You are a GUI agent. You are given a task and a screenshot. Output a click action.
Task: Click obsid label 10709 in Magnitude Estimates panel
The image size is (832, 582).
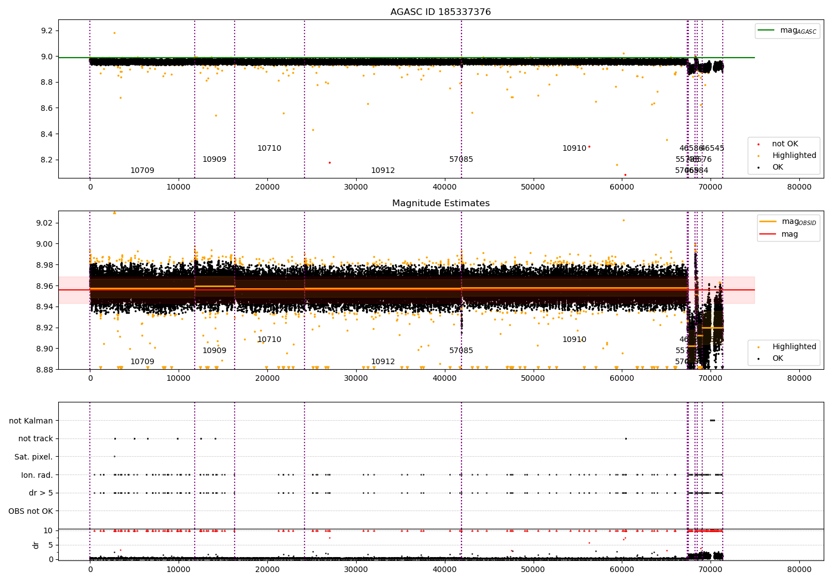(143, 362)
